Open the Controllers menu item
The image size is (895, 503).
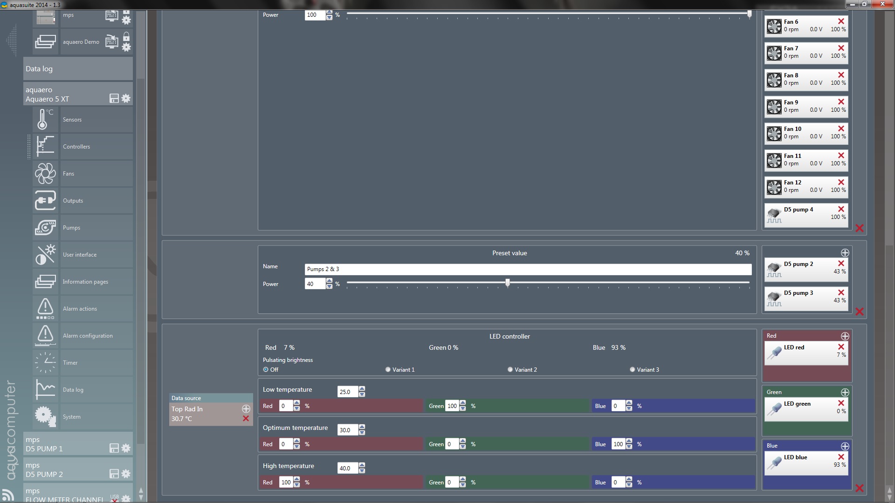(76, 147)
